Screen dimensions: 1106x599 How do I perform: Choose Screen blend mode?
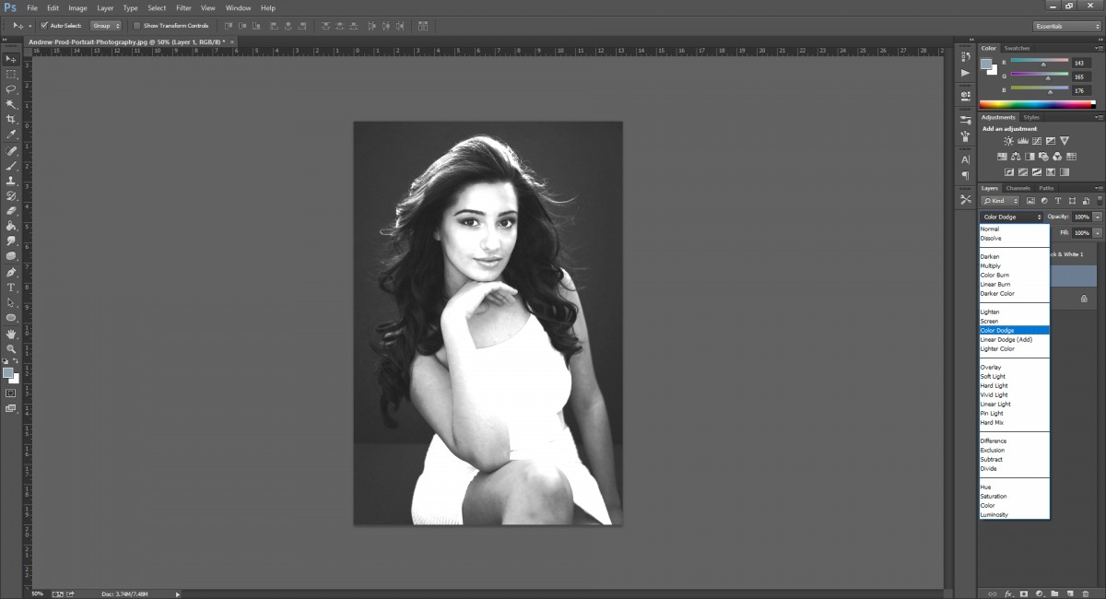click(x=989, y=321)
